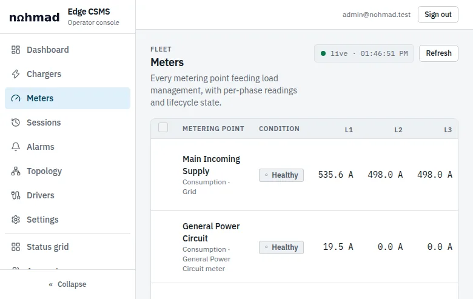Click the Edge CSMS title
The image size is (473, 299).
89,12
